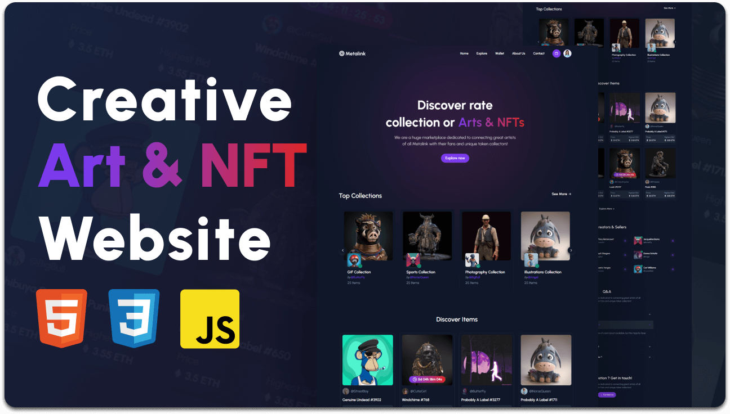The height and width of the screenshot is (414, 730).
Task: Open the Windchime #768 bust image
Action: [427, 360]
